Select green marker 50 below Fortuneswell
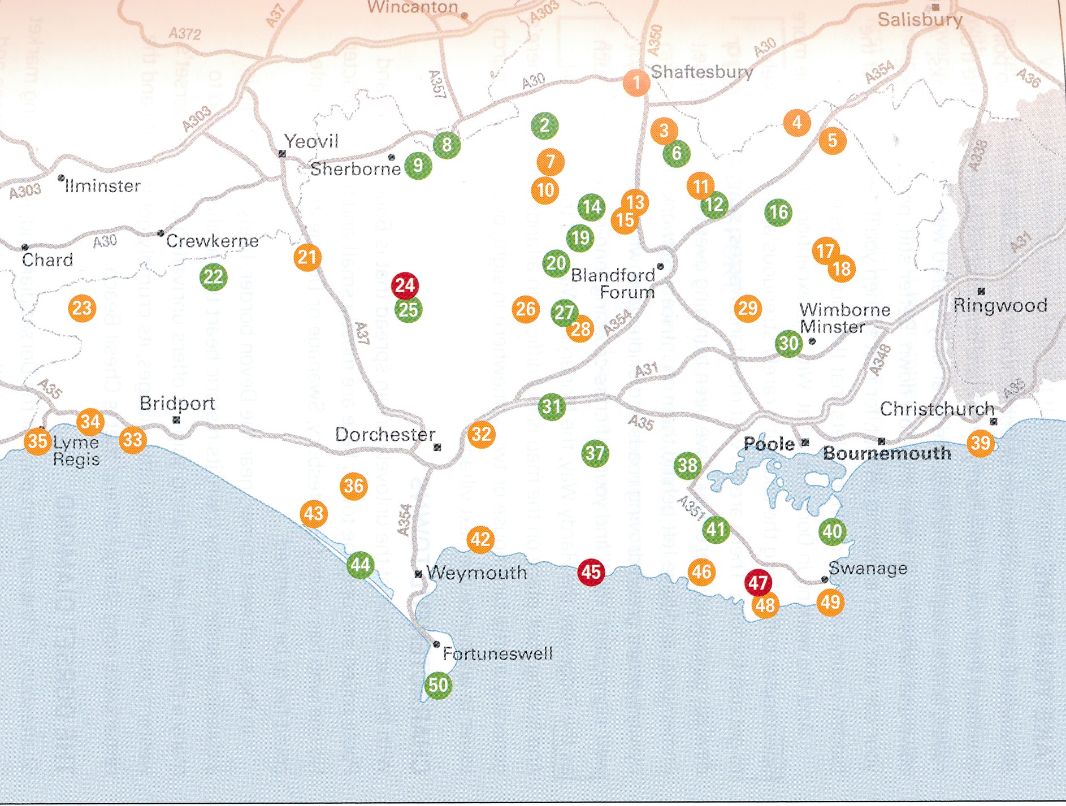This screenshot has height=806, width=1066. (438, 686)
